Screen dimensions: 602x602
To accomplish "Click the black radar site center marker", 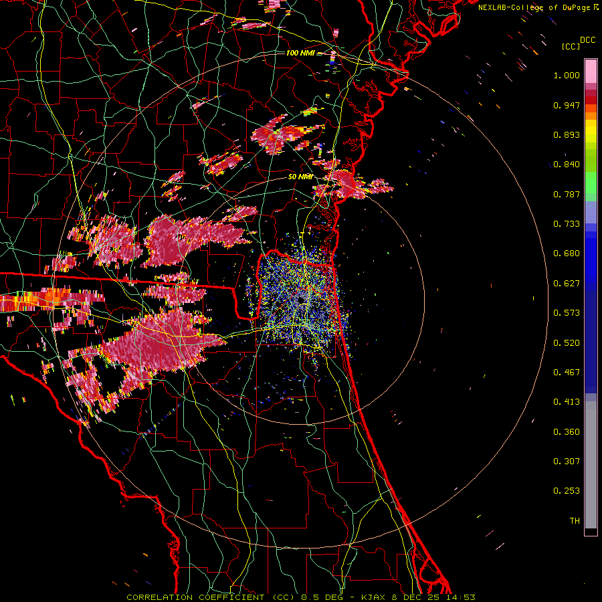I will tap(301, 299).
